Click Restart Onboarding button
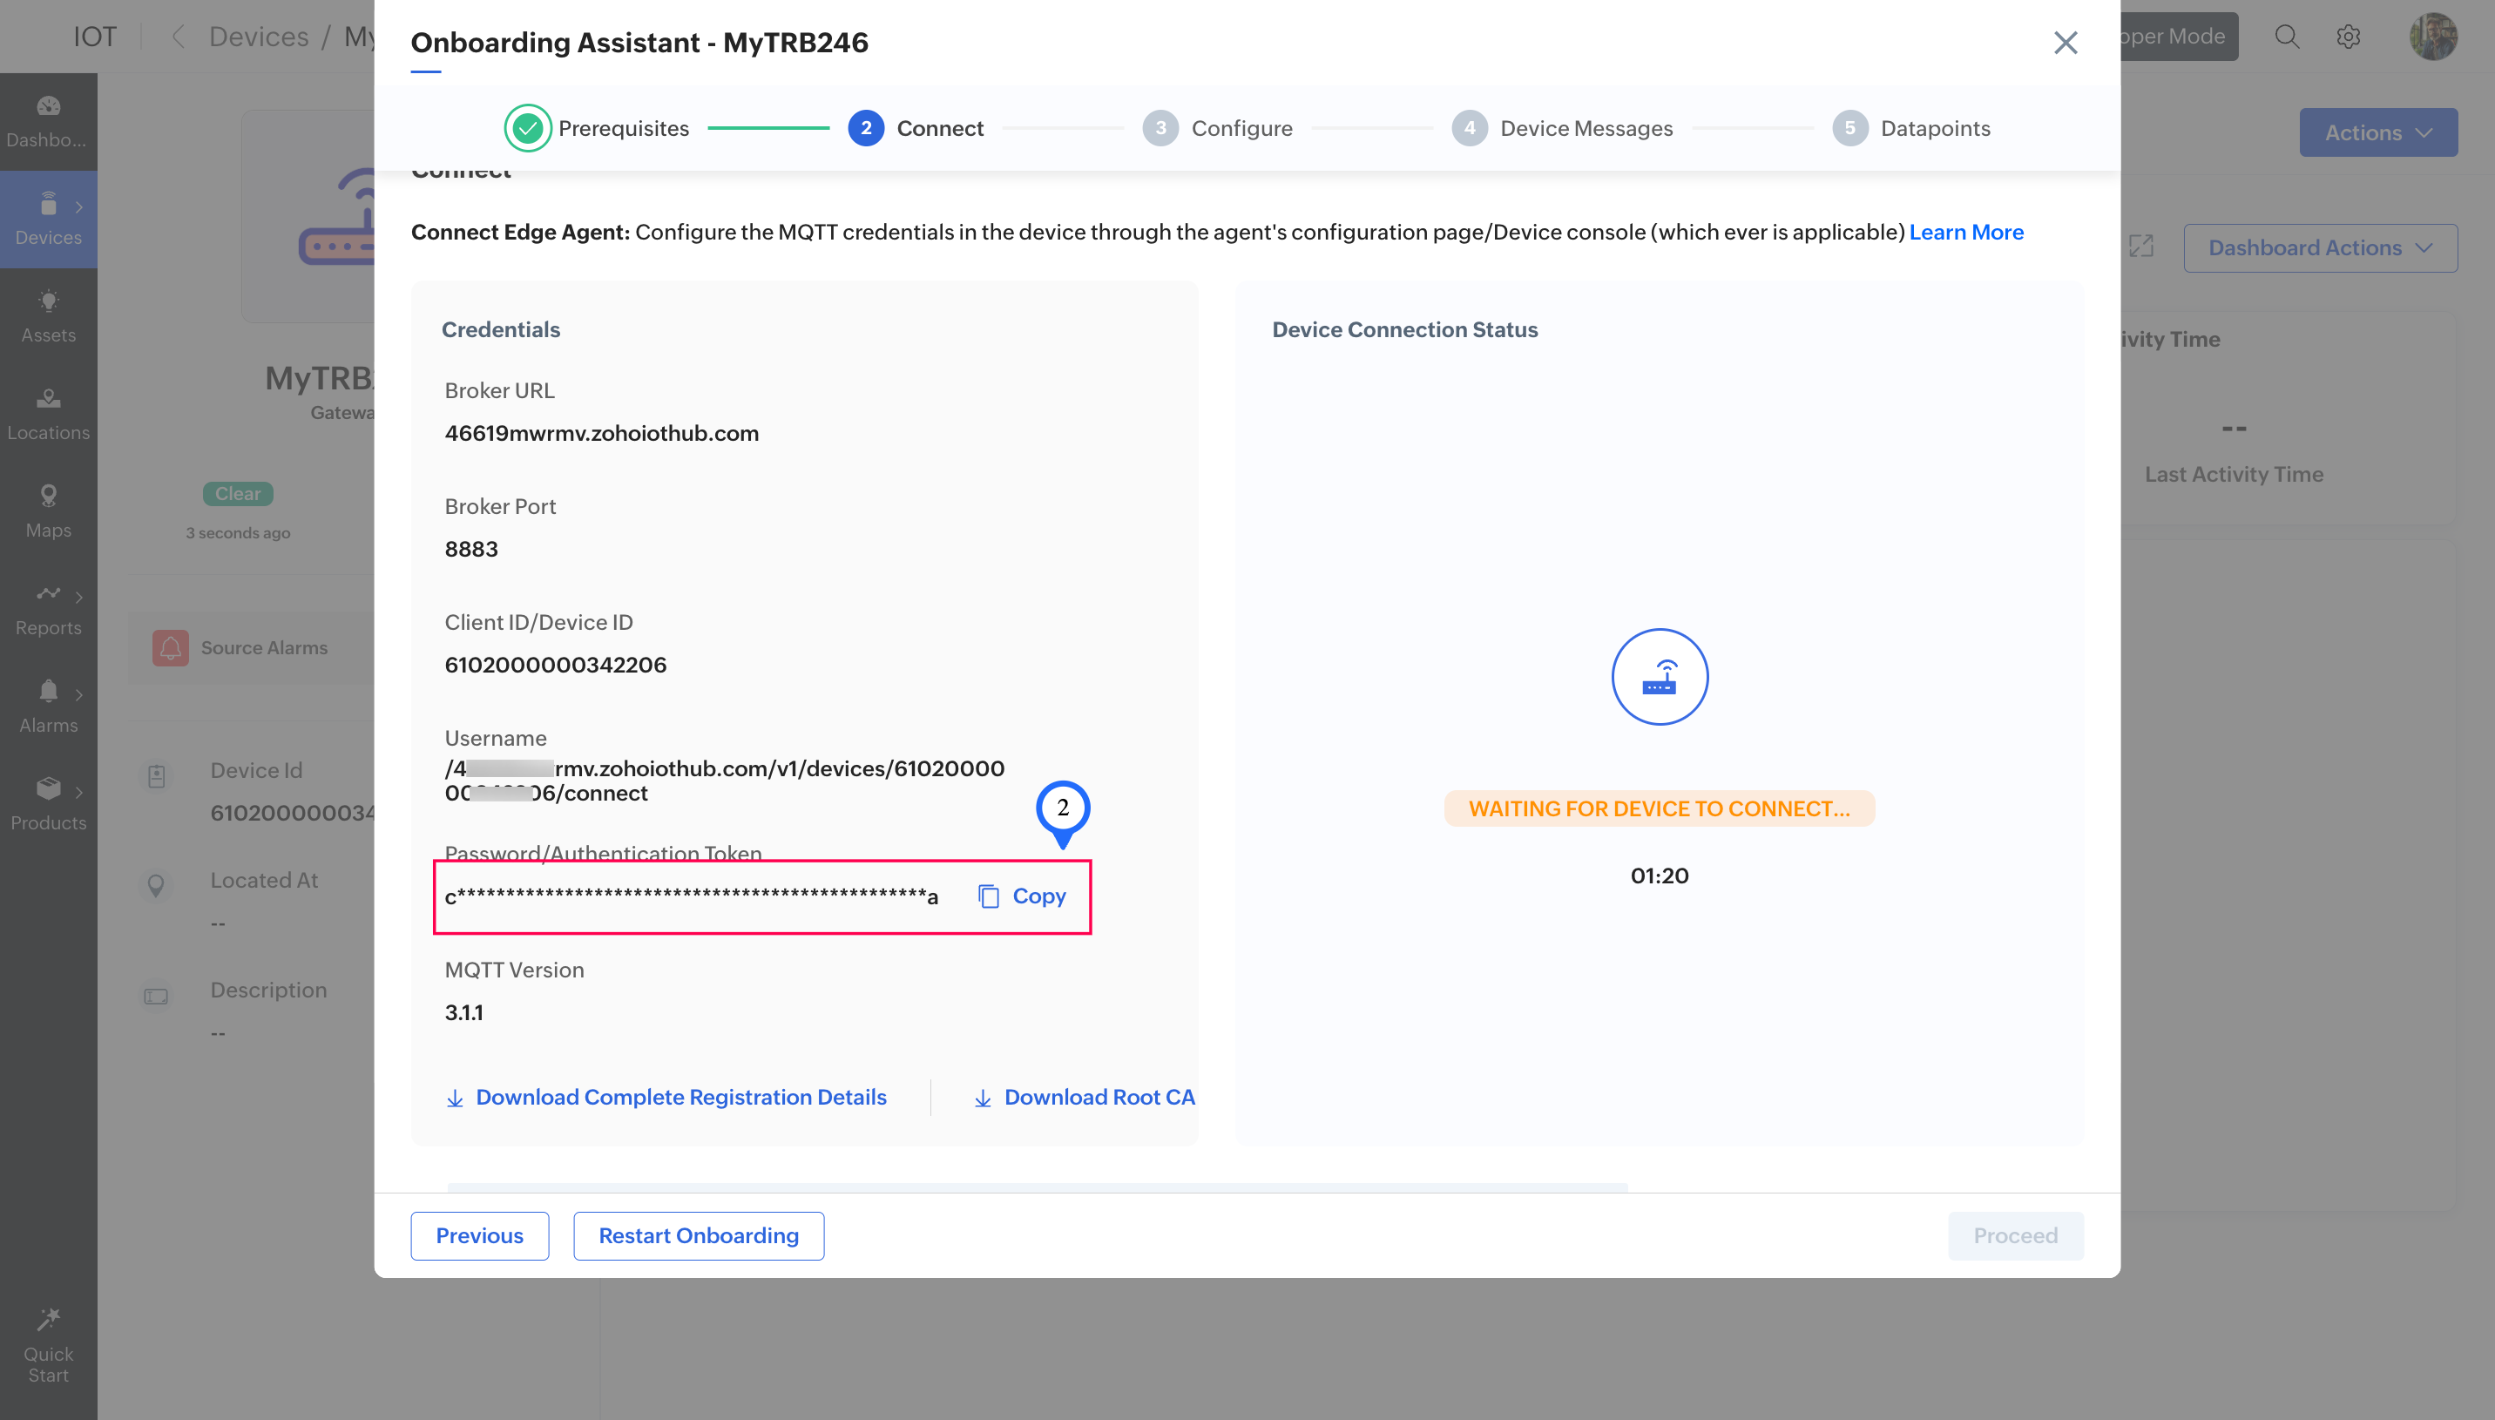2495x1420 pixels. click(698, 1235)
